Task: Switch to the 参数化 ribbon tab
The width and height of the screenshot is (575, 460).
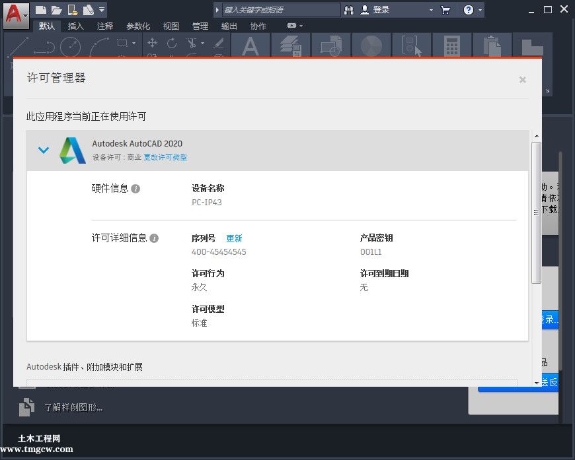Action: (138, 26)
